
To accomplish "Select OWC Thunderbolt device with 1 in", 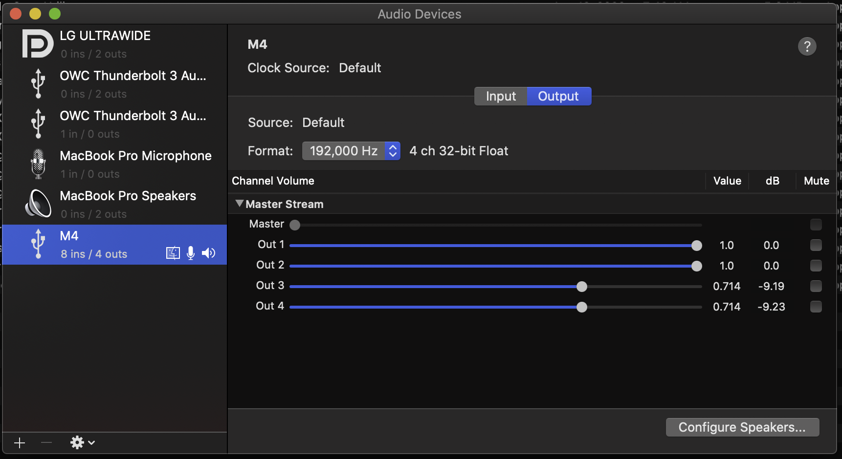I will 114,125.
